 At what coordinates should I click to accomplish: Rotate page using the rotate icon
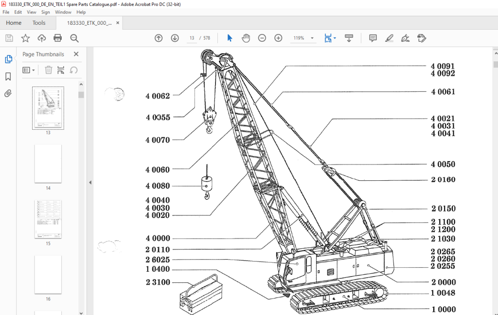[73, 70]
